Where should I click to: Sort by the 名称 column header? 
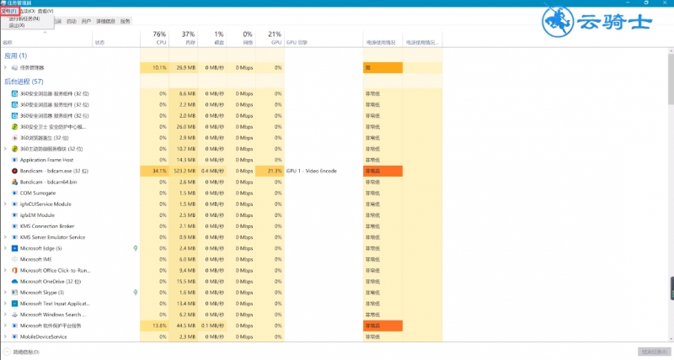(x=46, y=38)
